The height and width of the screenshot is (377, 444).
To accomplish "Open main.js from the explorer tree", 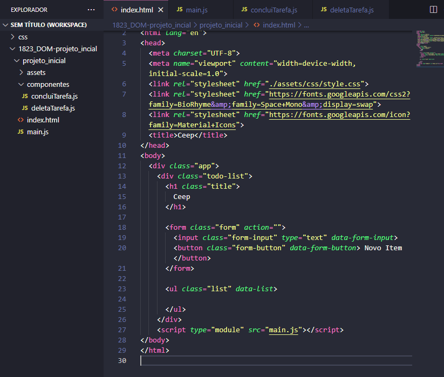I will click(38, 132).
